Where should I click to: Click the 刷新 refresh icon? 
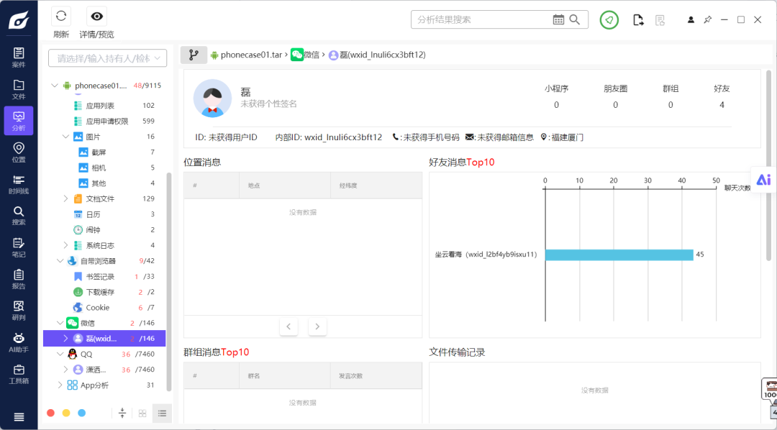click(x=61, y=17)
